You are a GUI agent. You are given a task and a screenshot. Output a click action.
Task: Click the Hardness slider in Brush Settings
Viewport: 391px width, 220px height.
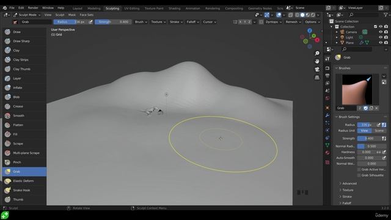click(x=367, y=152)
